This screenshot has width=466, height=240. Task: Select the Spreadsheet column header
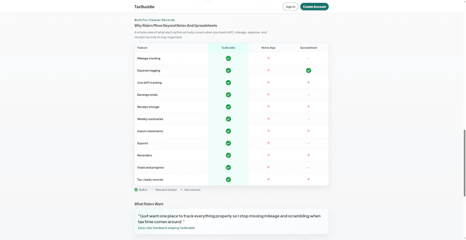[x=309, y=48]
